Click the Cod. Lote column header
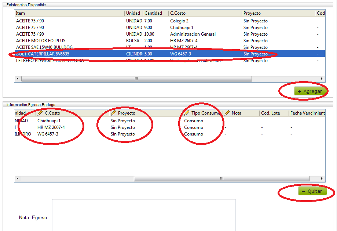337x231 pixels. (274, 113)
